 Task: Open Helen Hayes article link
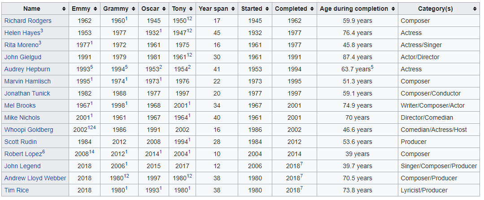coord(22,33)
